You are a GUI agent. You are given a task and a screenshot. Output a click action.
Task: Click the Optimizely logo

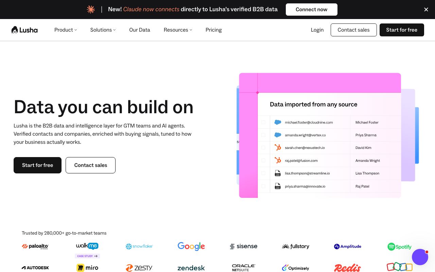(x=296, y=268)
